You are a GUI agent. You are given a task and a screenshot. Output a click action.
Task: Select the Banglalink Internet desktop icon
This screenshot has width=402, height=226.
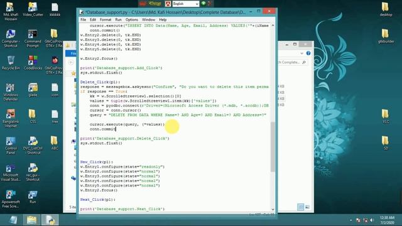click(11, 119)
